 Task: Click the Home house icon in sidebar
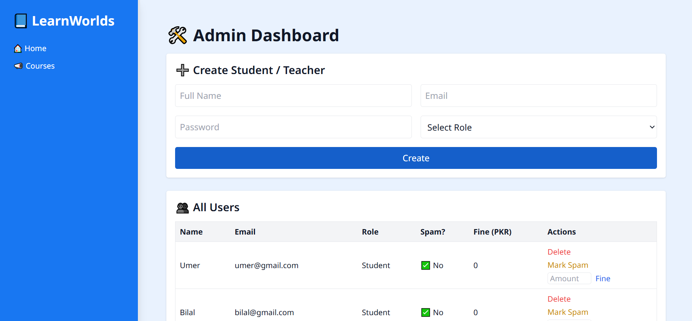click(x=18, y=49)
